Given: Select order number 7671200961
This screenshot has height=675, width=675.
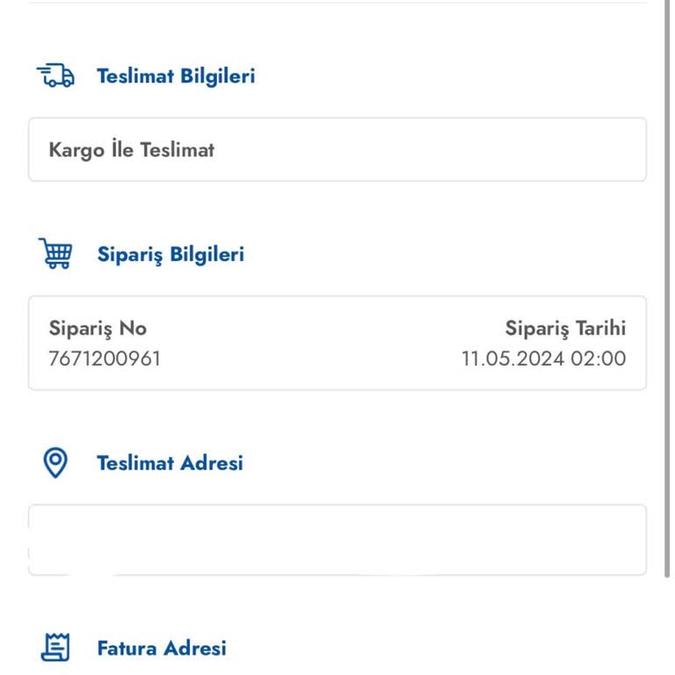Looking at the screenshot, I should coord(105,359).
